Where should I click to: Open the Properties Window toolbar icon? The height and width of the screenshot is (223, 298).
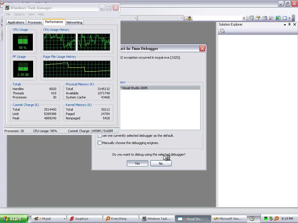258,18
